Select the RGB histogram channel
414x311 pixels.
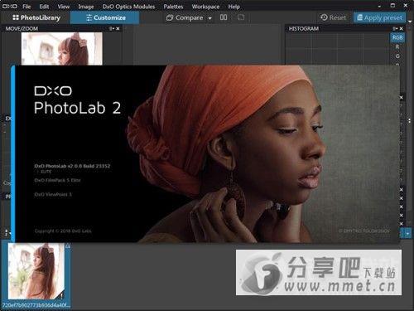tap(397, 37)
